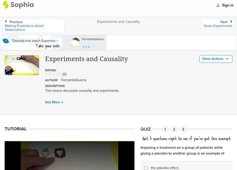237x170 pixels.
Task: Click FernandoGuerra's avatar image
Action: pyautogui.click(x=75, y=43)
